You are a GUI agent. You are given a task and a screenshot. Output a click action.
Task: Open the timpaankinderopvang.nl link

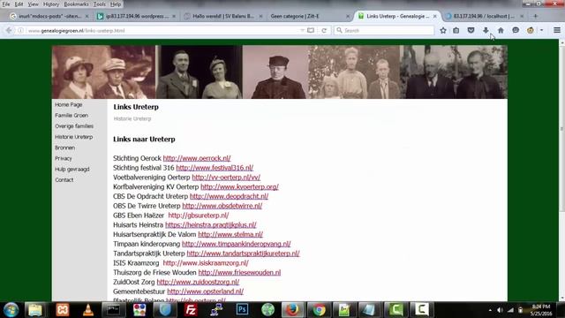237,244
